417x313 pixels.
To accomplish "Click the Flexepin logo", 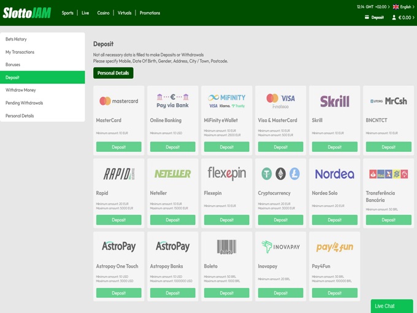I will 226,173.
